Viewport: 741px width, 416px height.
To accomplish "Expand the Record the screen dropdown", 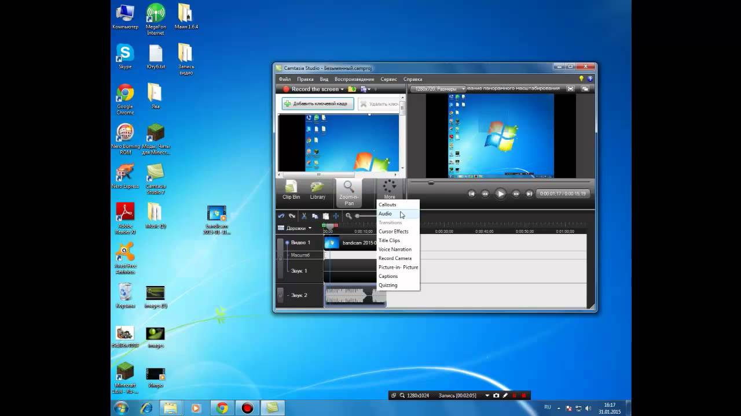I will click(x=342, y=89).
